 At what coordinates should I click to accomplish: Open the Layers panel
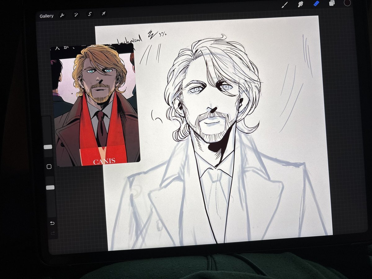click(x=332, y=3)
